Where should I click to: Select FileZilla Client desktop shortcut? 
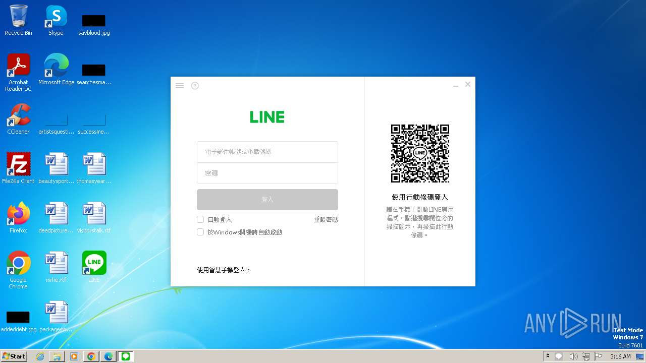pos(18,168)
